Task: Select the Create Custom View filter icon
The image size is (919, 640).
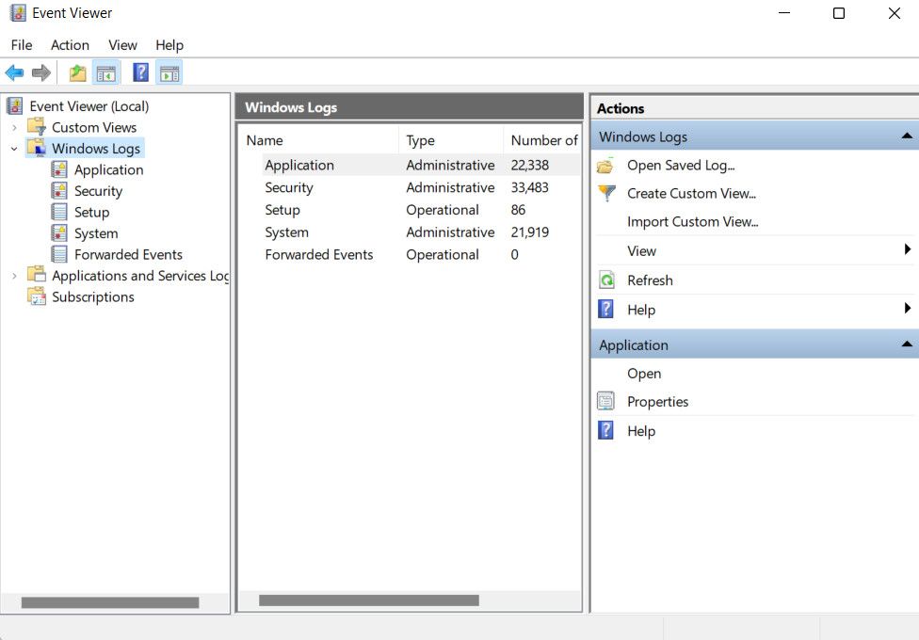Action: [x=605, y=193]
